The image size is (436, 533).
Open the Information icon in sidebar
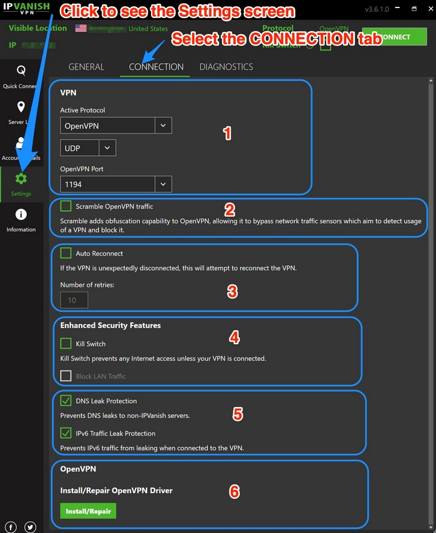pyautogui.click(x=21, y=214)
